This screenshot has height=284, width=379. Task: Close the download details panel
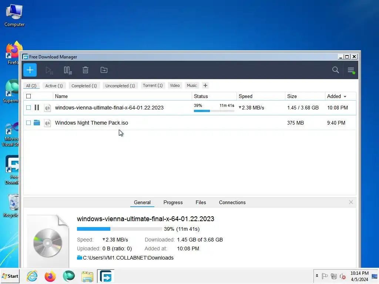pyautogui.click(x=351, y=202)
